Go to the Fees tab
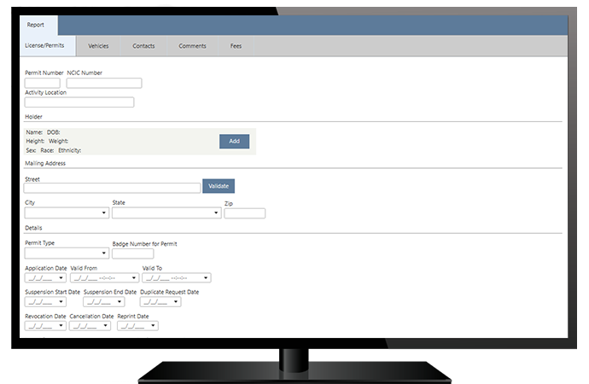This screenshot has width=589, height=384. [236, 46]
